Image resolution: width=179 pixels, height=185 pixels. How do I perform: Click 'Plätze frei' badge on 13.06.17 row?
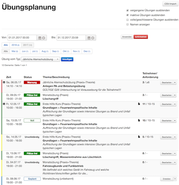32,153
